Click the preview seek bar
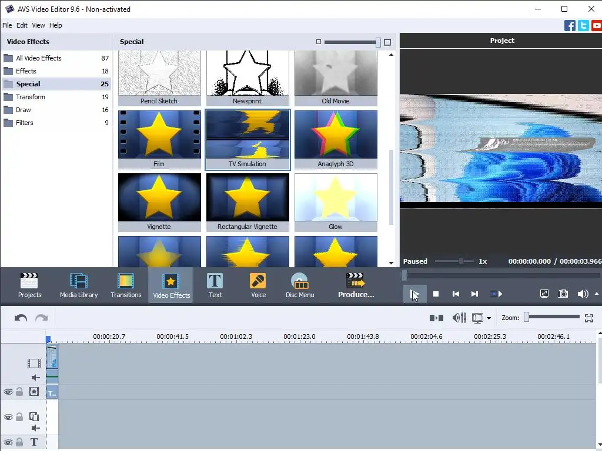 coord(501,275)
